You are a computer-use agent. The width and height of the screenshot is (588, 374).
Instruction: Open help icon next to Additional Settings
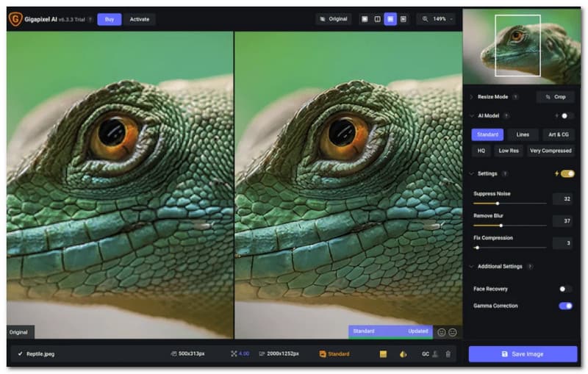(530, 267)
